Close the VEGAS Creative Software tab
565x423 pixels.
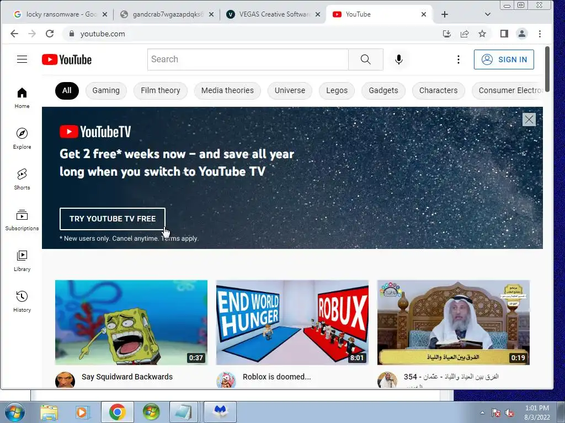318,14
